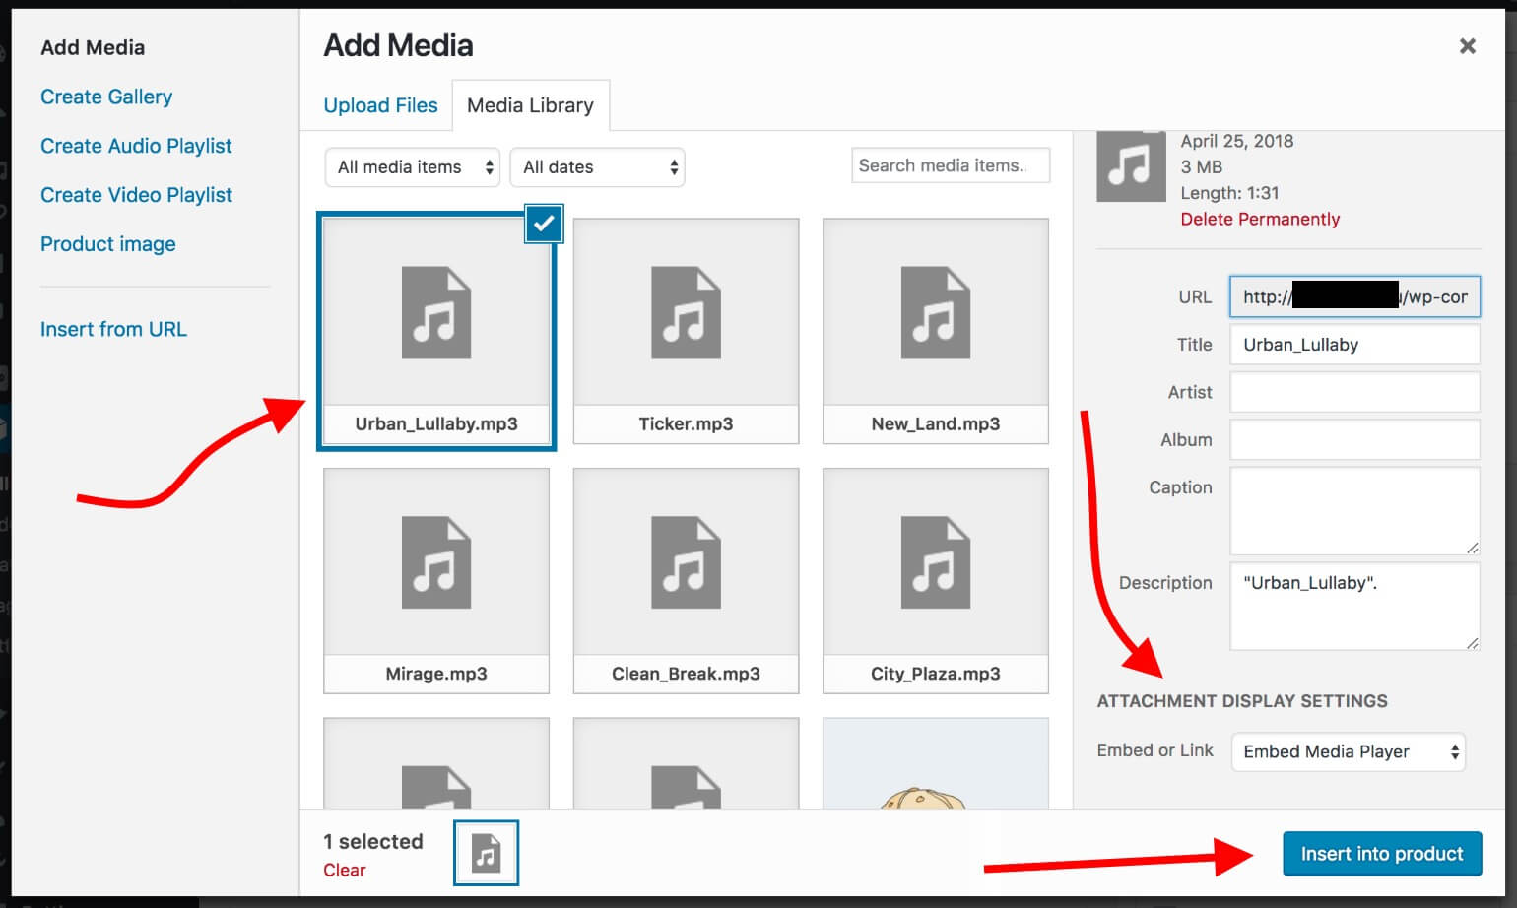
Task: Click the Clean_Break.mp3 audio icon
Action: pos(685,562)
